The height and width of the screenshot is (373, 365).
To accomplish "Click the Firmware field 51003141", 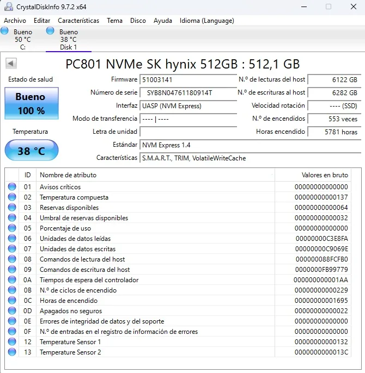I will tap(188, 79).
